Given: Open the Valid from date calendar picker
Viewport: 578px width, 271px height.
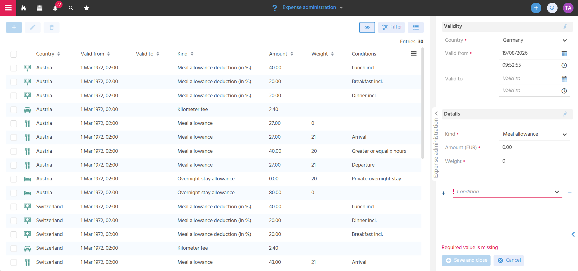Looking at the screenshot, I should point(564,53).
